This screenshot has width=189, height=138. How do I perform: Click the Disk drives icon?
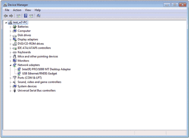point(14,35)
